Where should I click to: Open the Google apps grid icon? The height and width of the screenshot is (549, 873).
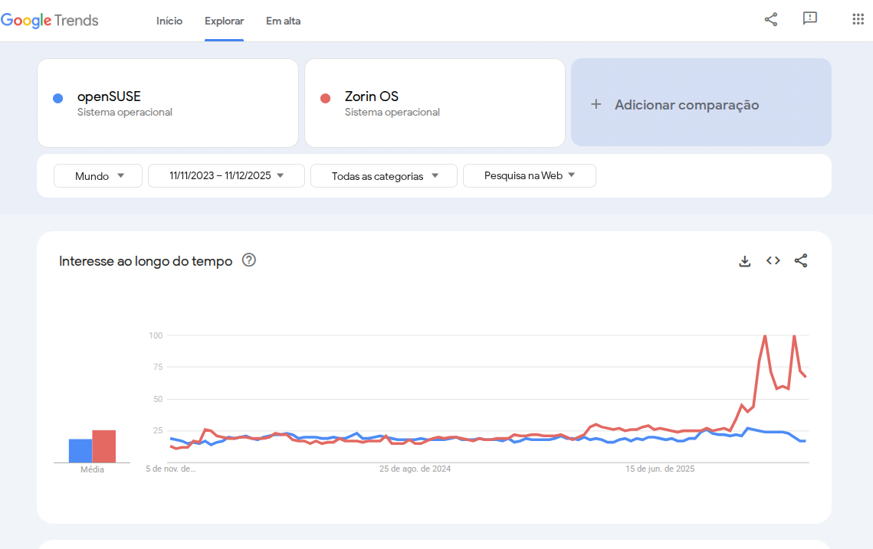pyautogui.click(x=858, y=19)
